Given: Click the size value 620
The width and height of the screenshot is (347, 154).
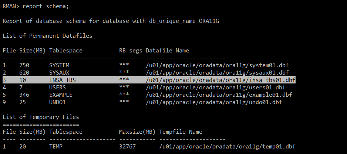Looking at the screenshot, I should [24, 73].
